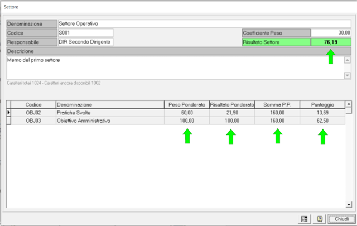Click the Responsabile field DIR Secondo Dirigente
The image size is (357, 226).
click(x=85, y=42)
